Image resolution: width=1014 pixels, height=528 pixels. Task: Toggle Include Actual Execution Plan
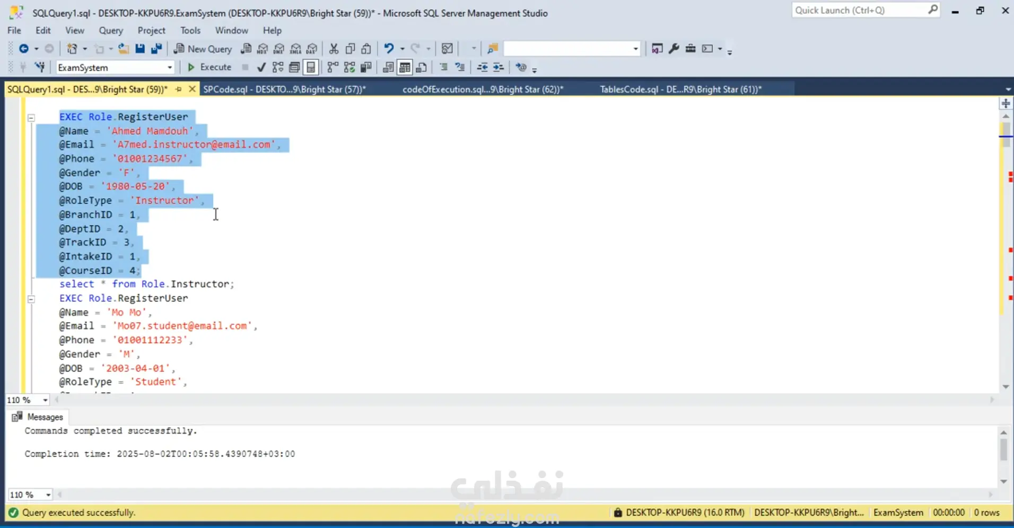point(333,67)
